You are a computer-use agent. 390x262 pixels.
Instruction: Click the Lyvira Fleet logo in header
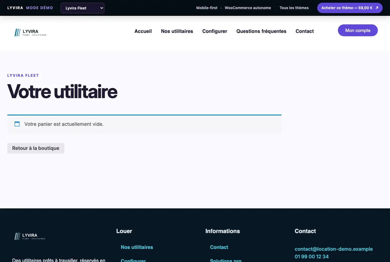coord(31,32)
